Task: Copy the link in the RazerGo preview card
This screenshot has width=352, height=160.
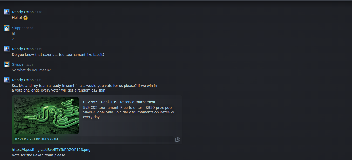Action: point(178,139)
